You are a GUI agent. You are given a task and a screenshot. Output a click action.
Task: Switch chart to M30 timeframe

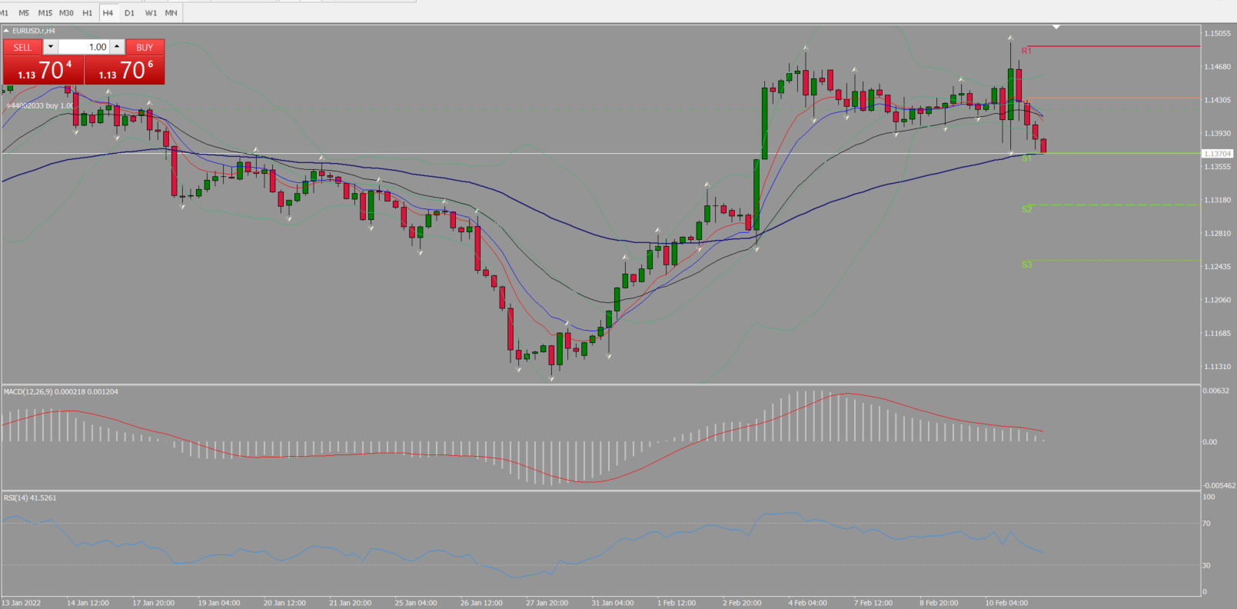67,13
